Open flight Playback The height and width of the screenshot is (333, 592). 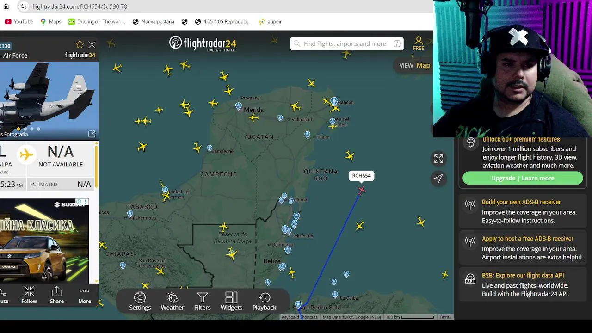pyautogui.click(x=264, y=301)
